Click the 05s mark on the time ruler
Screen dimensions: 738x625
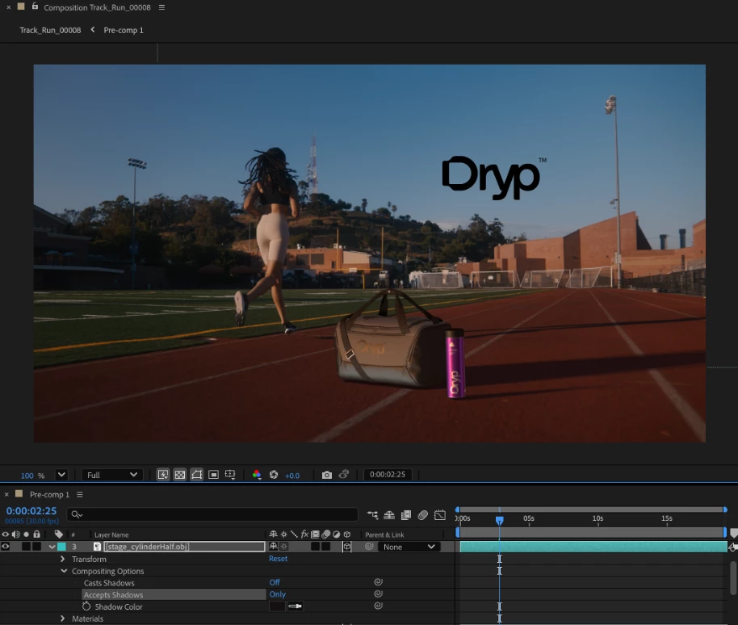click(529, 518)
